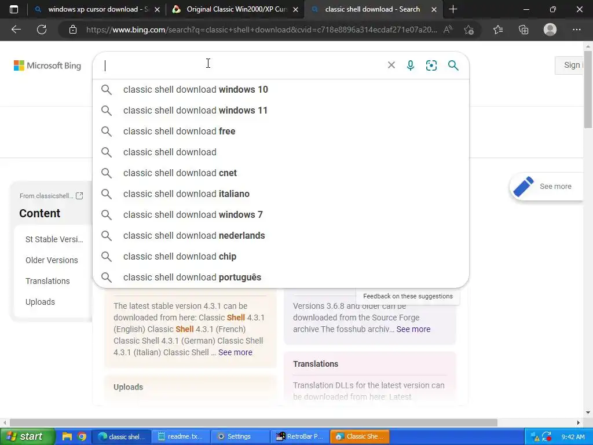Submit search with the magnifier icon
Screen dimensions: 593x445
tap(453, 65)
